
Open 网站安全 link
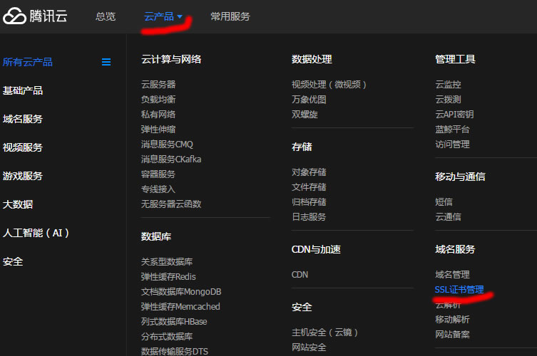point(309,347)
